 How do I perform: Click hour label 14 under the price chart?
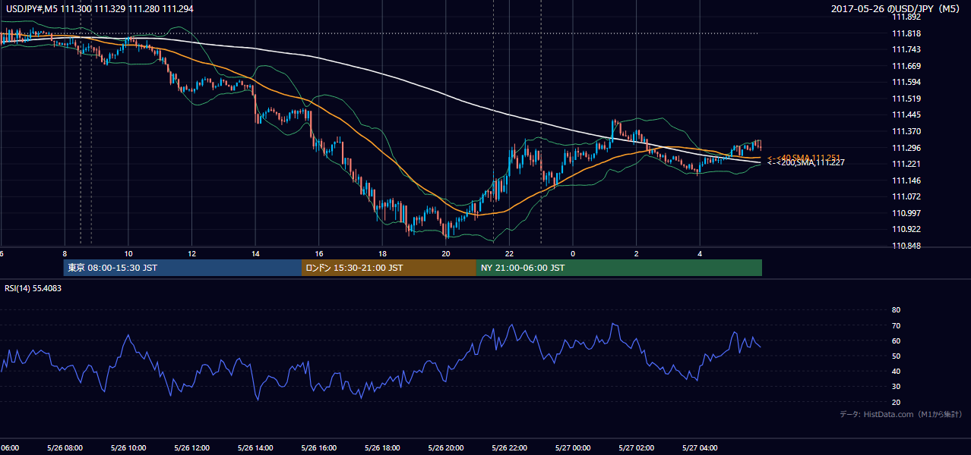pyautogui.click(x=255, y=253)
